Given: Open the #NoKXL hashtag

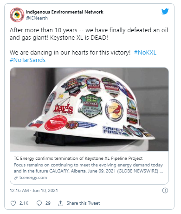Looking at the screenshot, I should tap(145, 53).
